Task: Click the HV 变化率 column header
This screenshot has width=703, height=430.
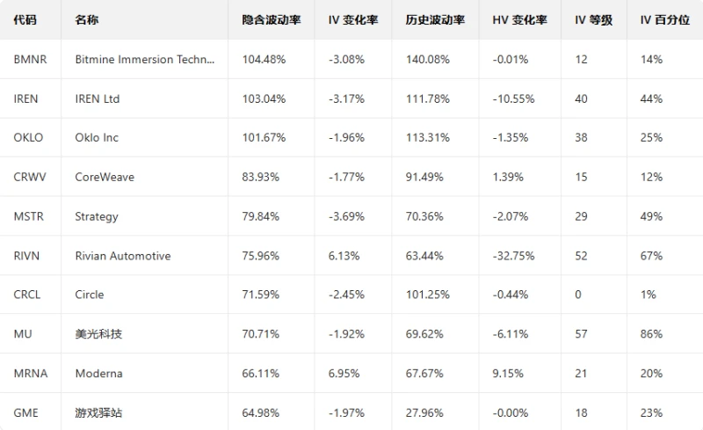Action: (520, 20)
